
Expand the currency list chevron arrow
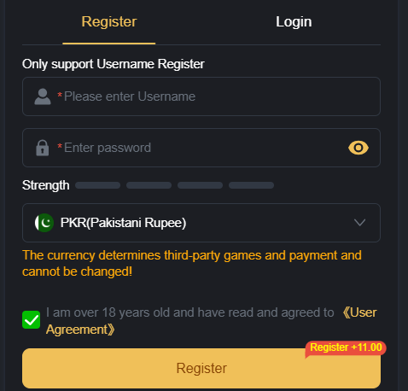click(359, 223)
